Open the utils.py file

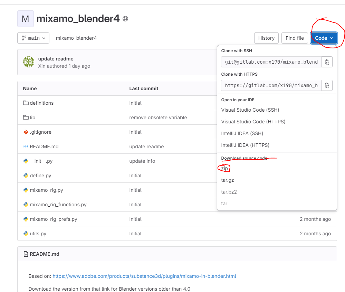tap(38, 234)
